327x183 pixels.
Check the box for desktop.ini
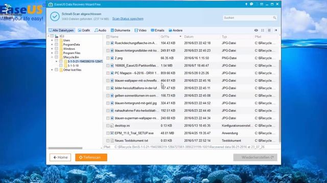point(108,126)
